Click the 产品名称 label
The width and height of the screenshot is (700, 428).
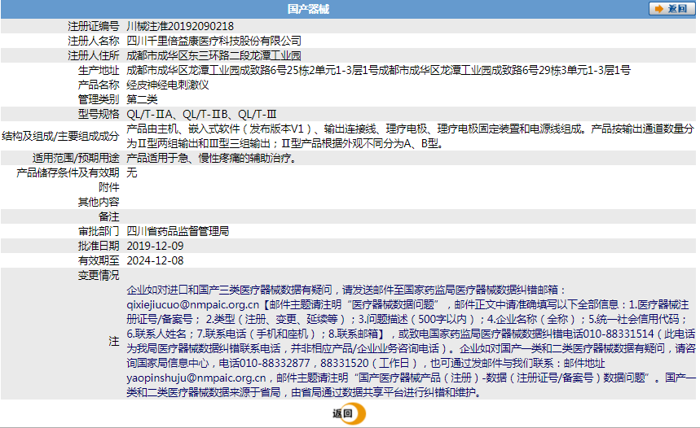(99, 85)
